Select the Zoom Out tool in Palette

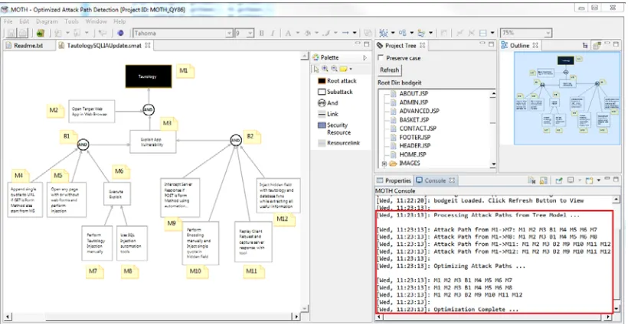(334, 69)
